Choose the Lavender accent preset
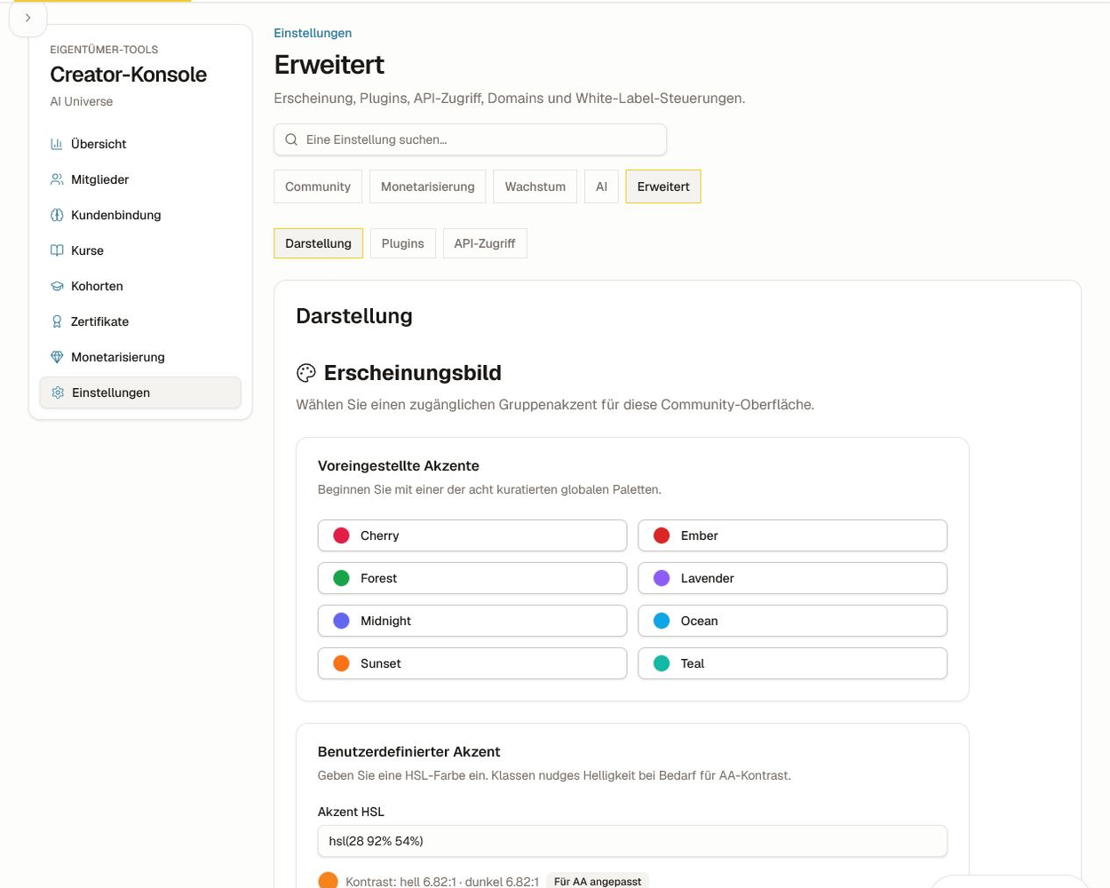1110x888 pixels. point(793,578)
